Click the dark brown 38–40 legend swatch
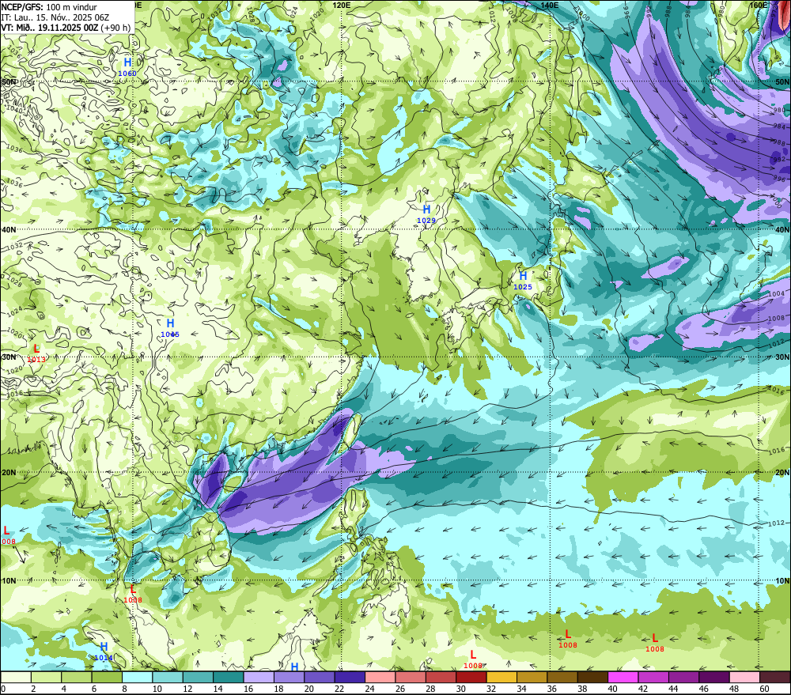The image size is (791, 695). (592, 677)
